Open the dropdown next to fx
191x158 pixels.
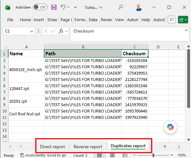(66, 31)
